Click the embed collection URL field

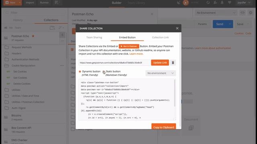click(x=114, y=62)
